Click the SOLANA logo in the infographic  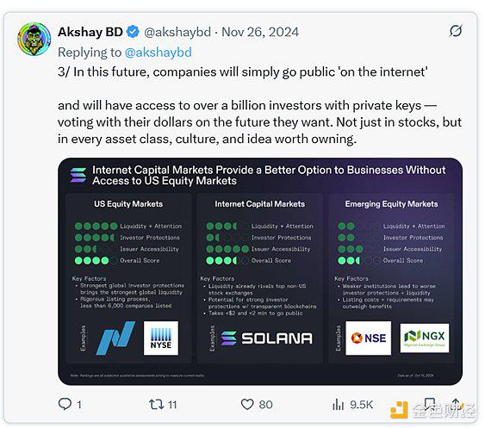(267, 338)
